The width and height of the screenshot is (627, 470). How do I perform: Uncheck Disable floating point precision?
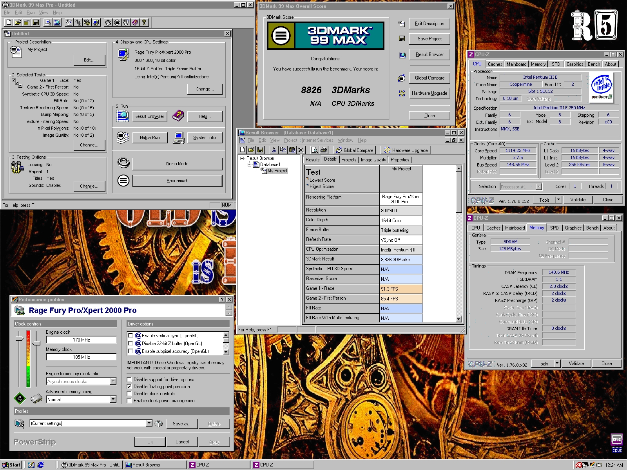[129, 387]
